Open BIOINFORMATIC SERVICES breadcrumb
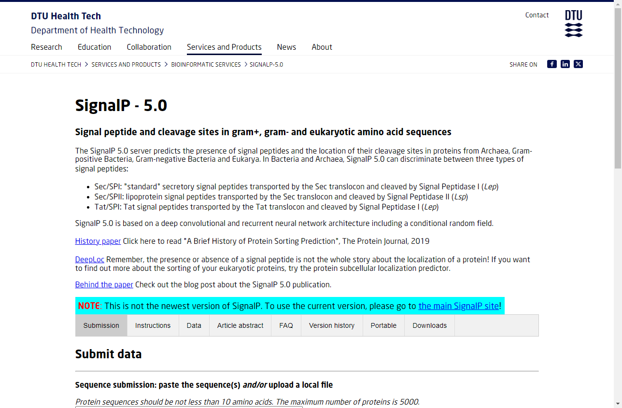The height and width of the screenshot is (408, 622). point(206,64)
